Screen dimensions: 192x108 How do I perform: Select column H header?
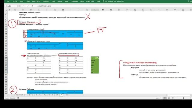tap(63, 10)
